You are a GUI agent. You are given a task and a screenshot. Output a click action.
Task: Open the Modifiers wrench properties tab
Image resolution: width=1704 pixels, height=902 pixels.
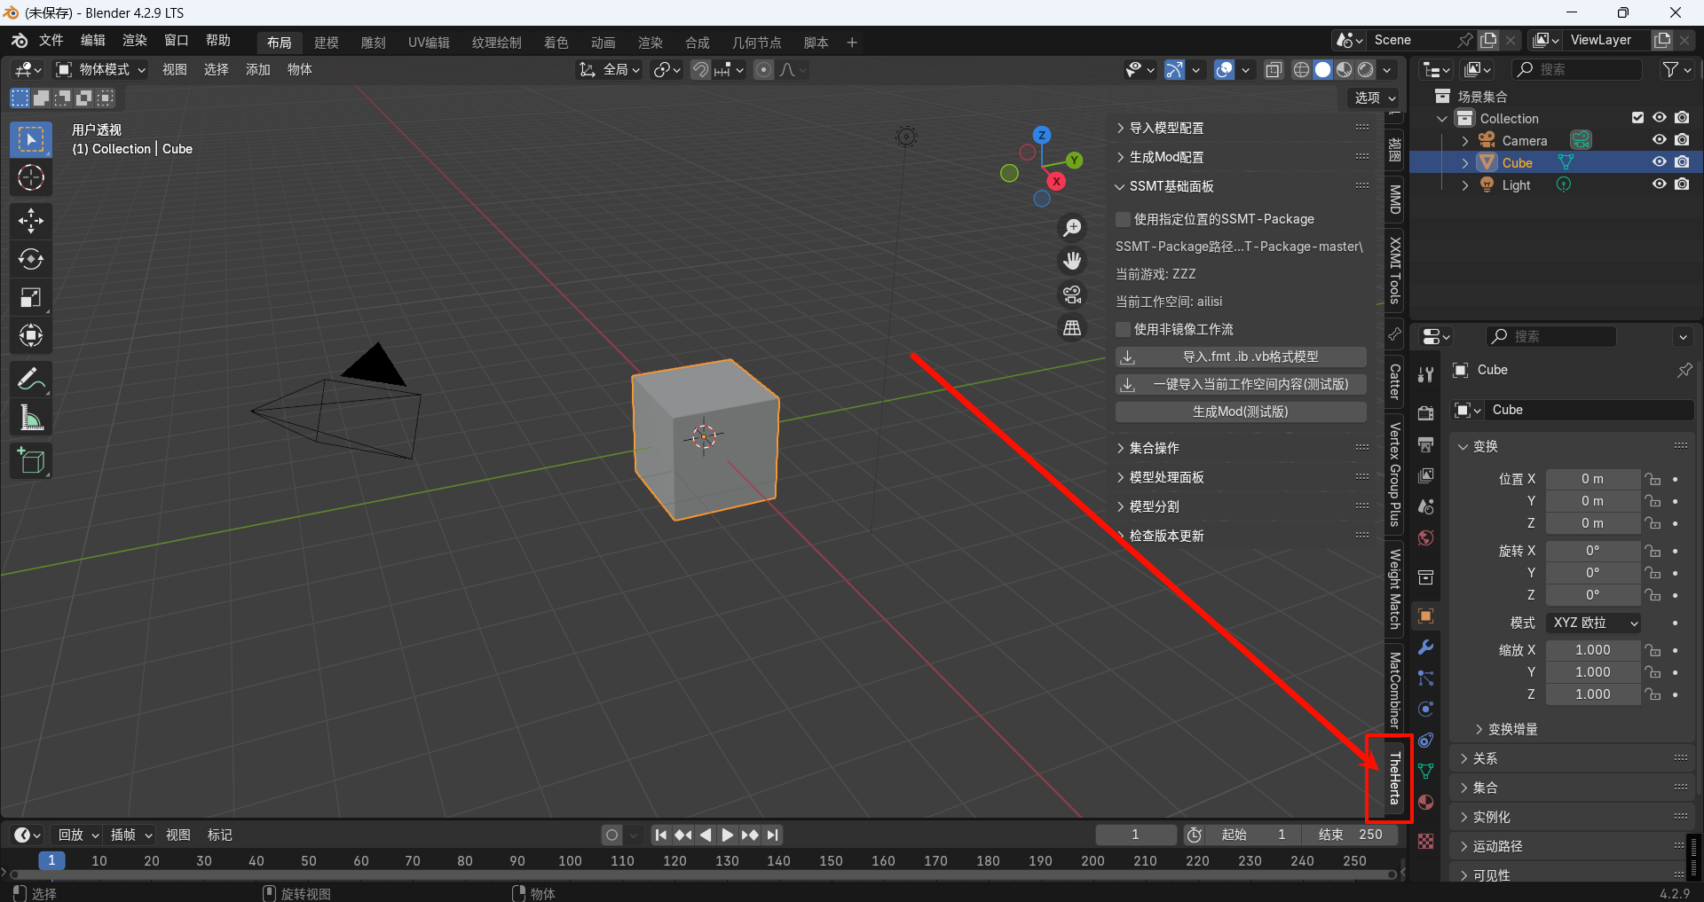(1425, 647)
